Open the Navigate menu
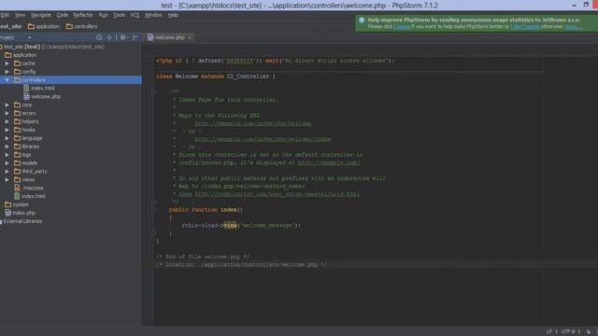This screenshot has width=598, height=336. click(x=41, y=15)
